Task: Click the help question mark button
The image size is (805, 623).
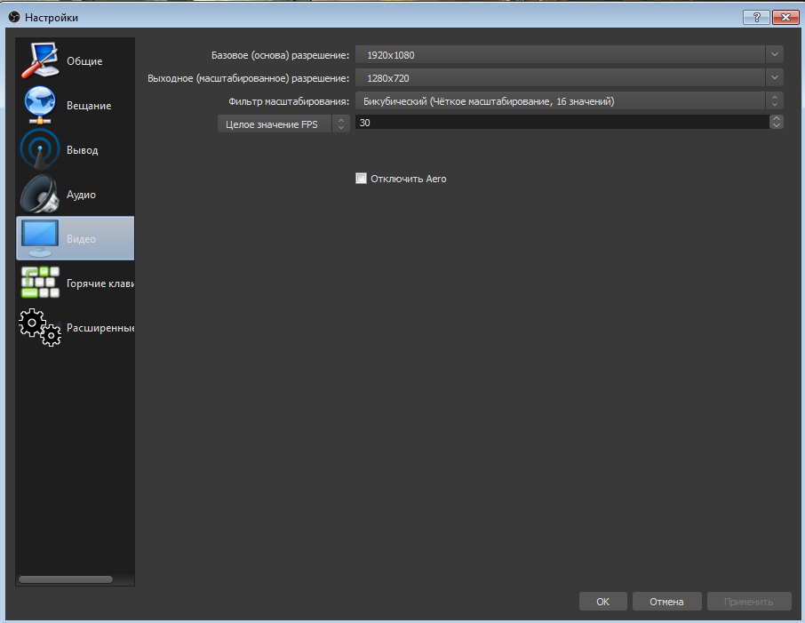Action: pos(757,17)
